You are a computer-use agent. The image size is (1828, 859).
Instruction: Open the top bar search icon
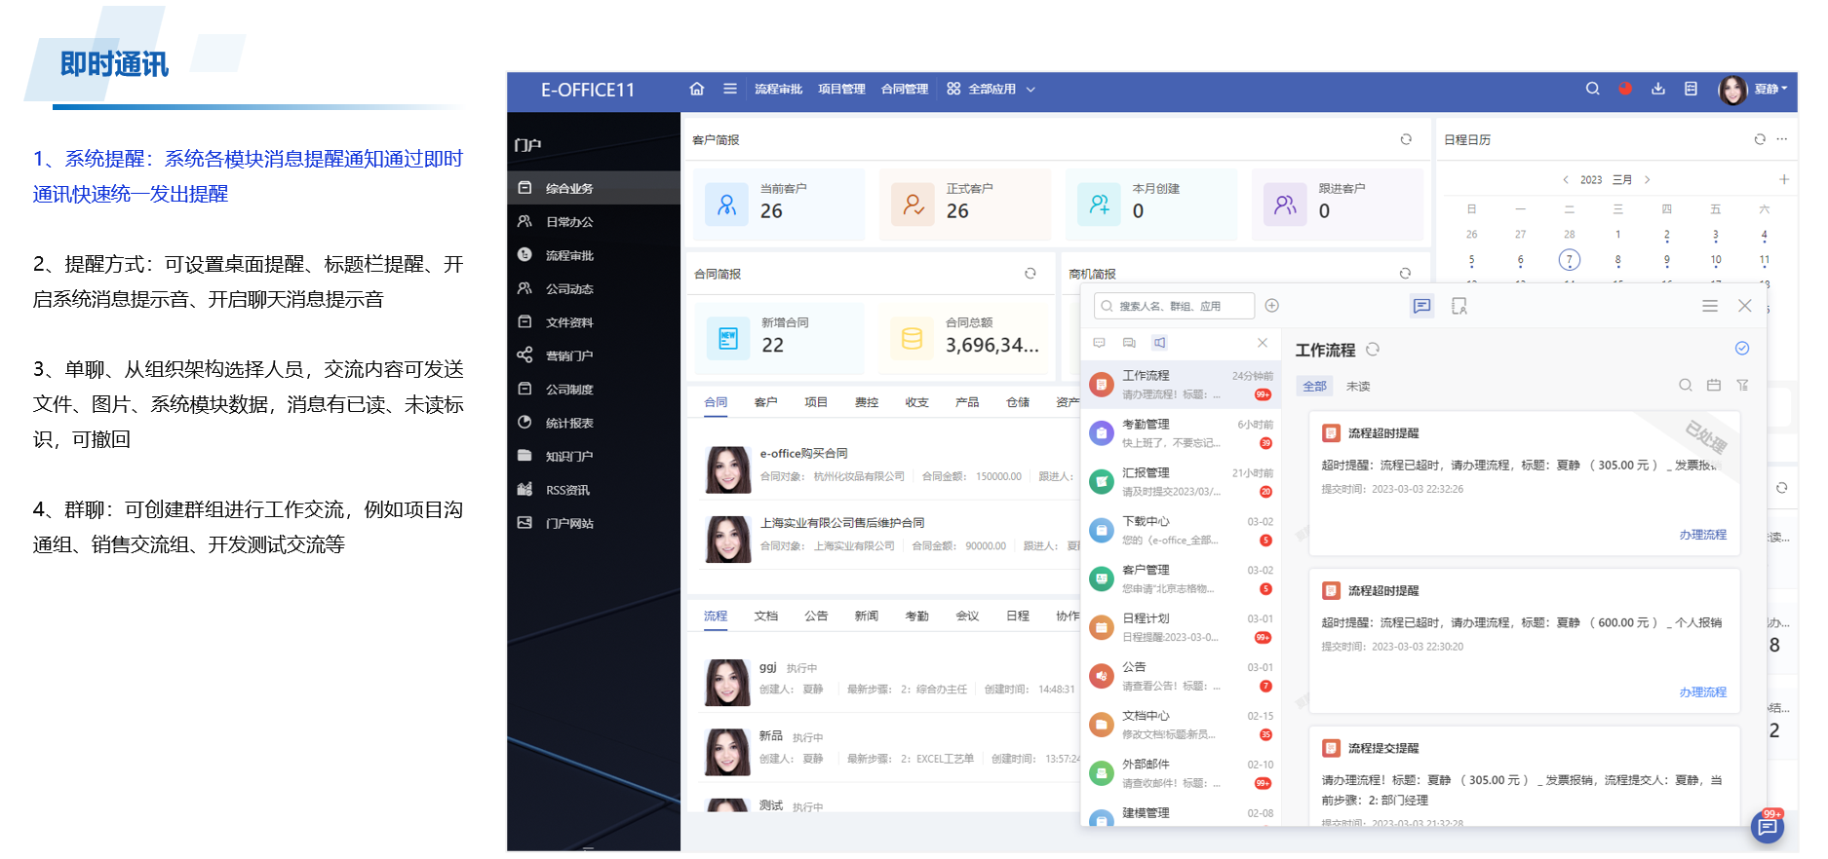pos(1592,89)
